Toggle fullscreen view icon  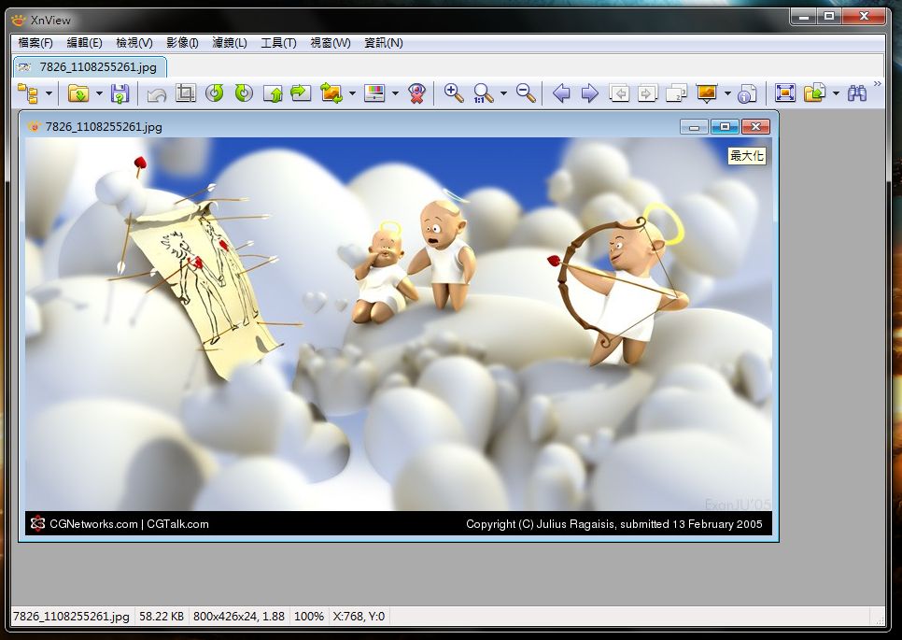(x=785, y=93)
